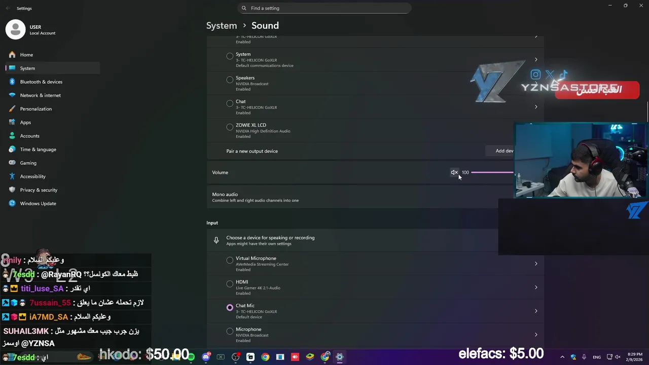This screenshot has width=649, height=365.
Task: Click the Apps grid icon in sidebar
Action: tap(12, 122)
